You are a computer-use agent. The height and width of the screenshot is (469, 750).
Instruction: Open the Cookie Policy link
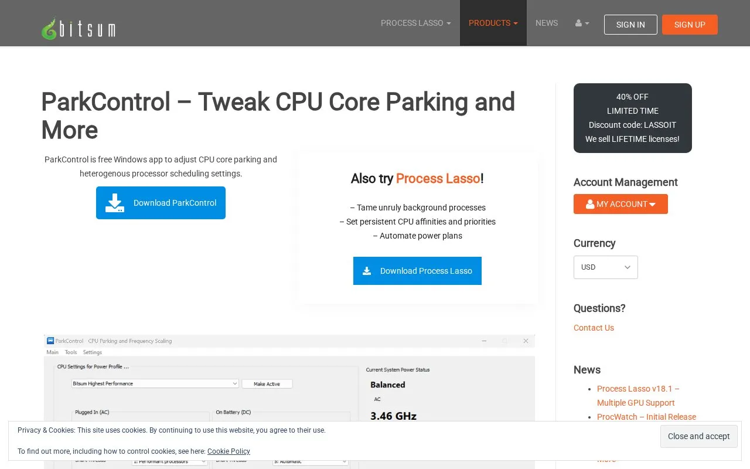tap(229, 451)
